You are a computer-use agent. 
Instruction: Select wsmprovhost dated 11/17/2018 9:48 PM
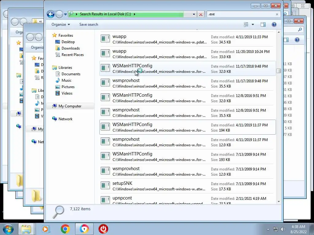click(x=187, y=83)
